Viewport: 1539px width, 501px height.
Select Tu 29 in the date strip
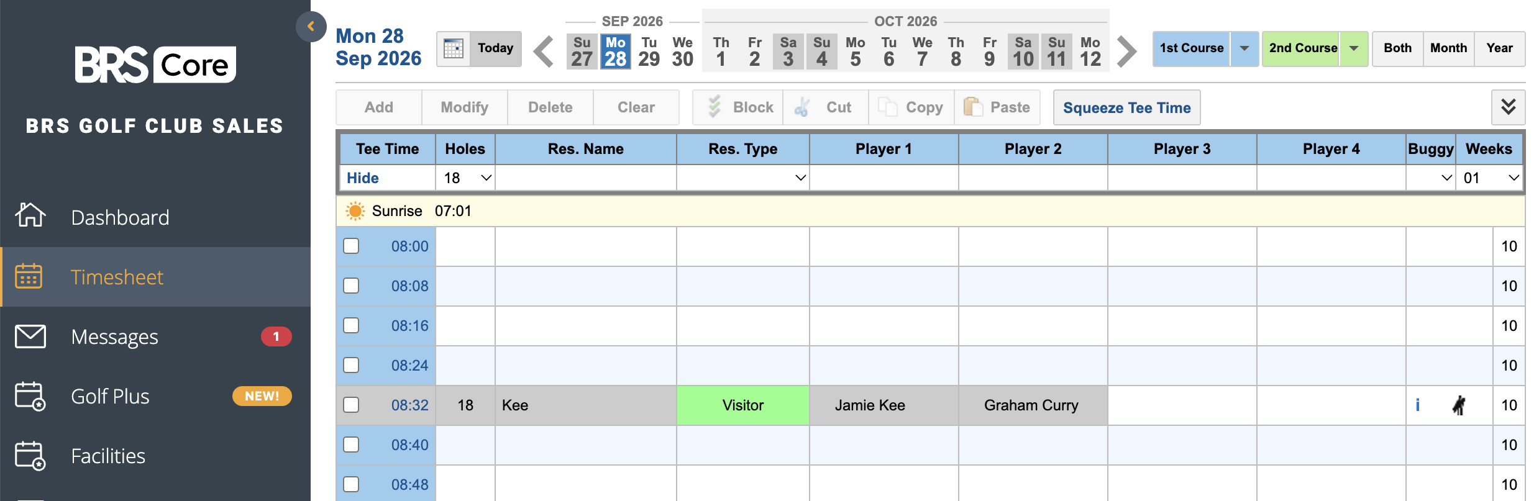[649, 52]
